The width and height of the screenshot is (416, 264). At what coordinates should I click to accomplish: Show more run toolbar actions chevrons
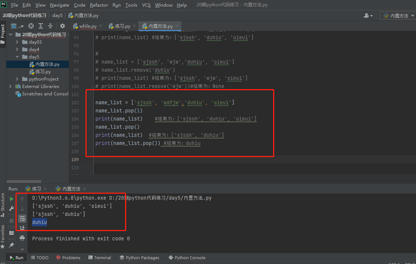point(22,249)
